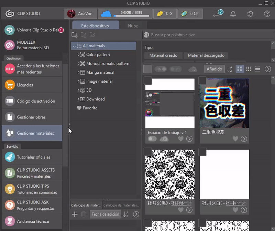Viewport: 275px width, 231px height.
Task: Open CLIP STUDIO ASK
Action: [x=32, y=205]
